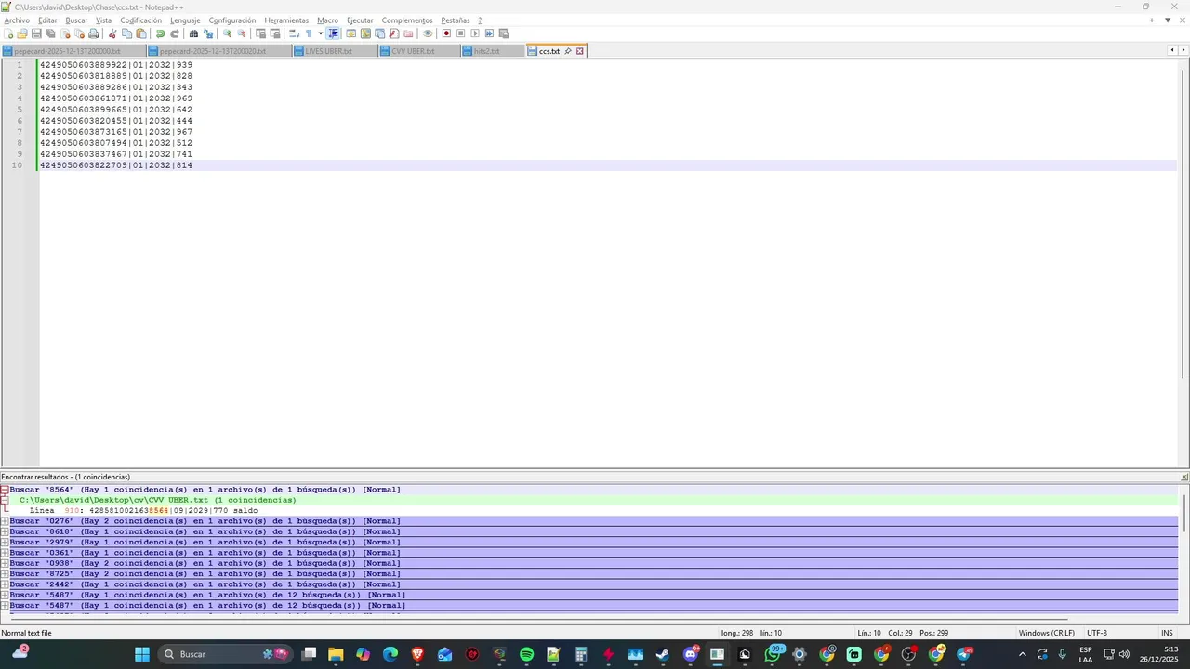Click the tab bar scroll-right arrow
Image resolution: width=1190 pixels, height=669 pixels.
(1183, 50)
